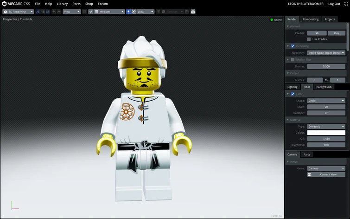Open the Shop menu
350x219 pixels.
89,4
